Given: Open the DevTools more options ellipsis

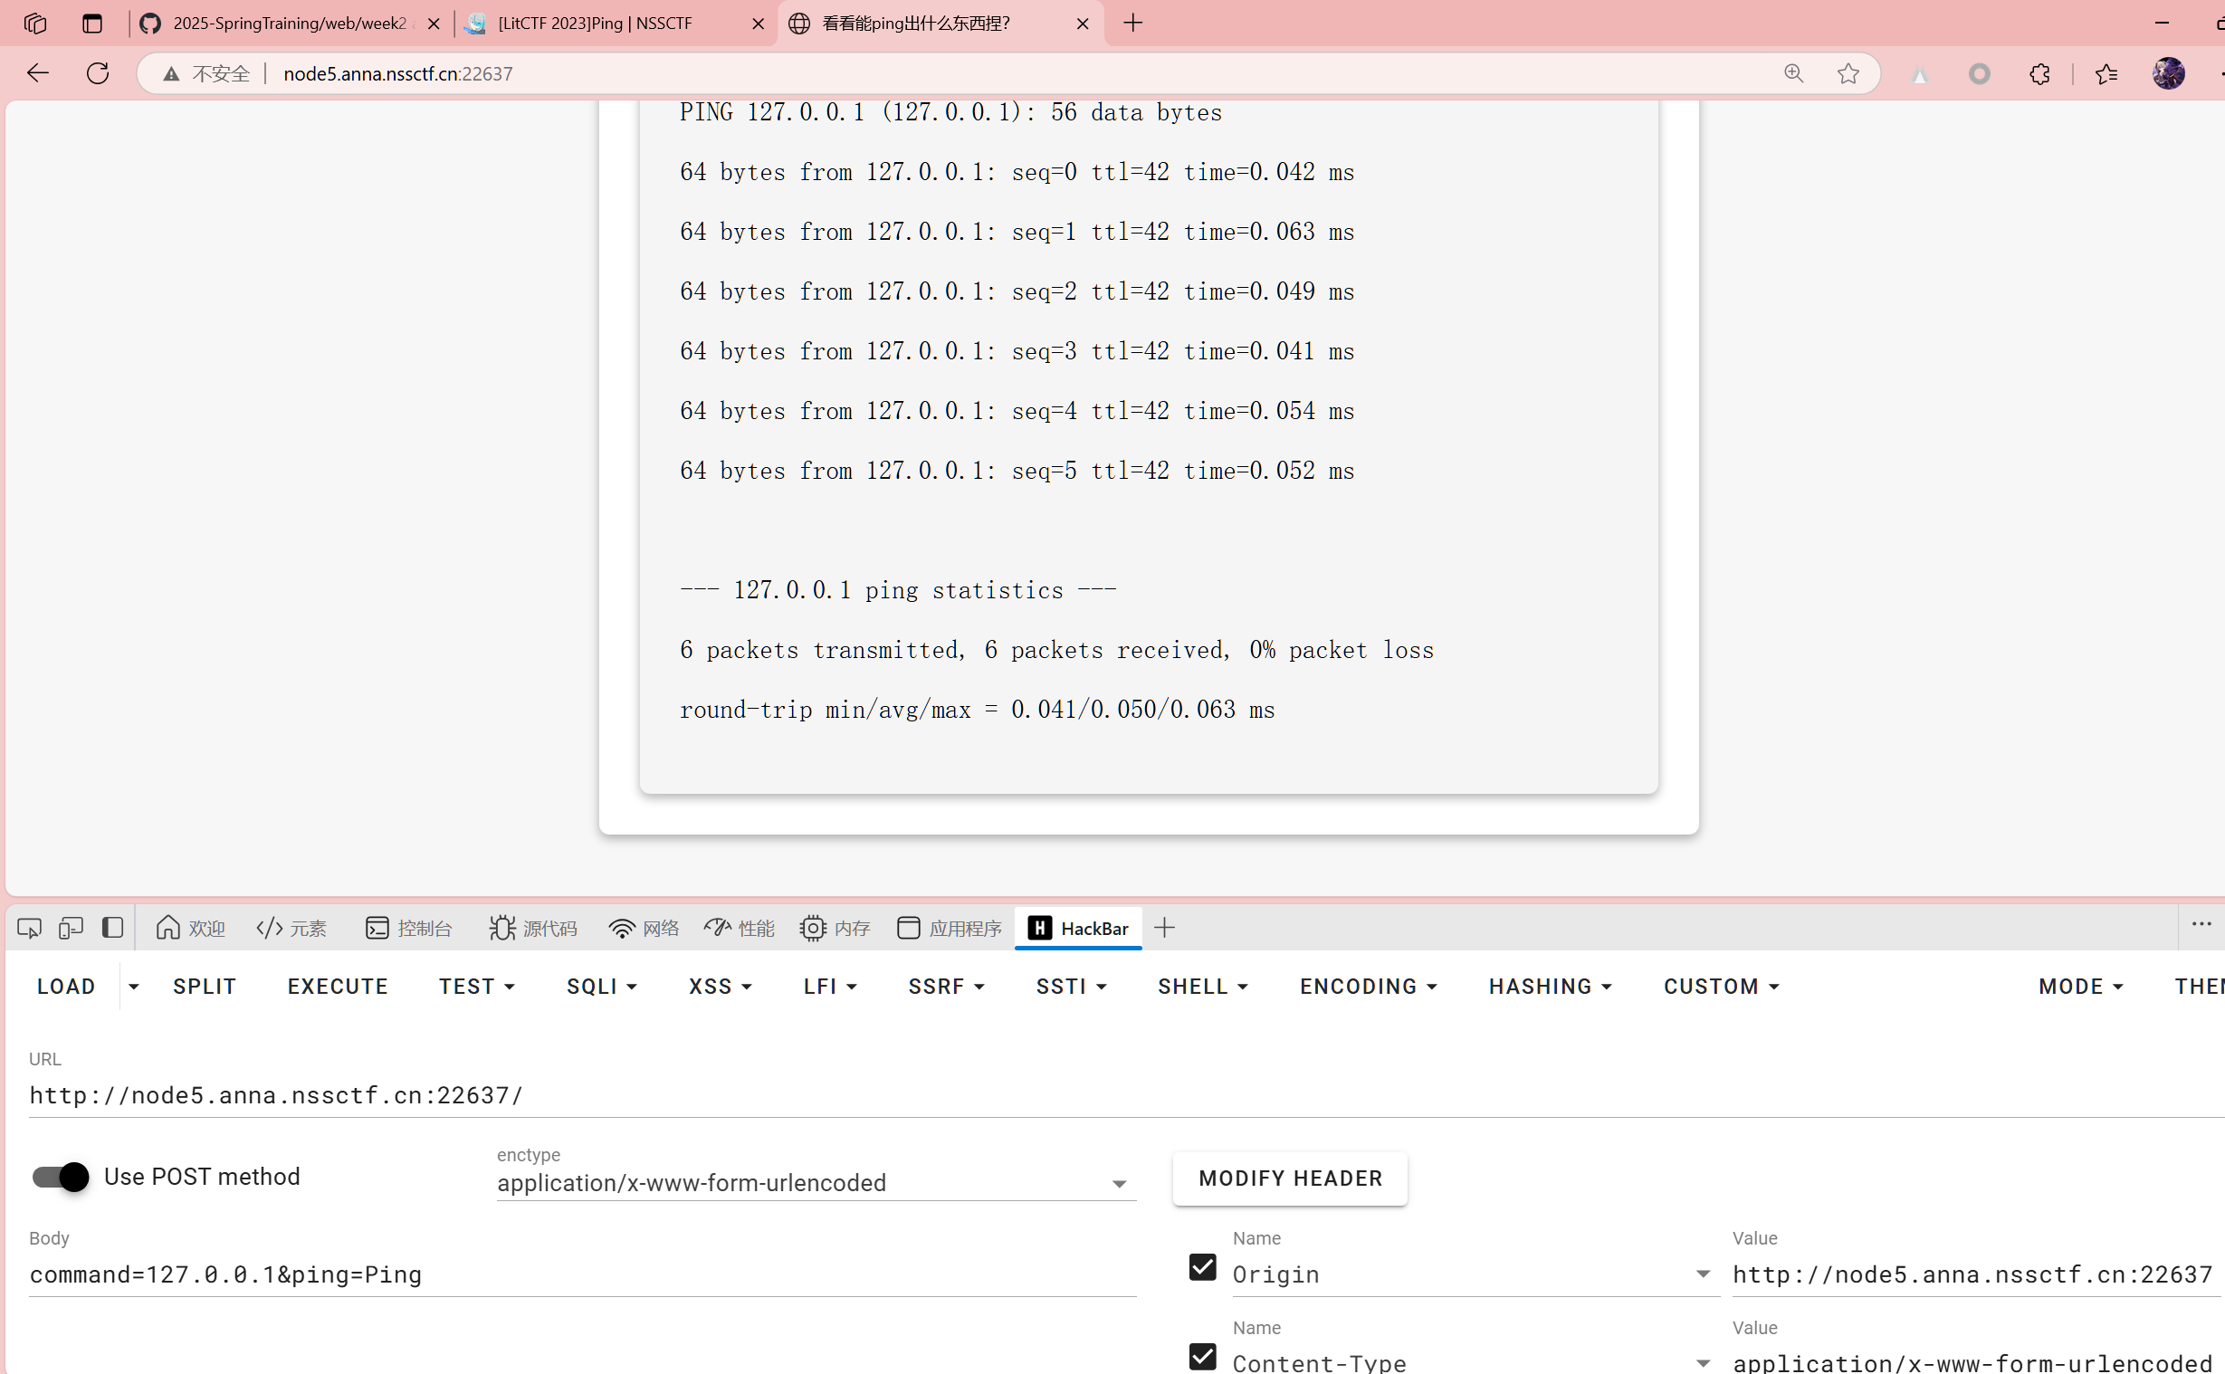Looking at the screenshot, I should [x=2201, y=924].
